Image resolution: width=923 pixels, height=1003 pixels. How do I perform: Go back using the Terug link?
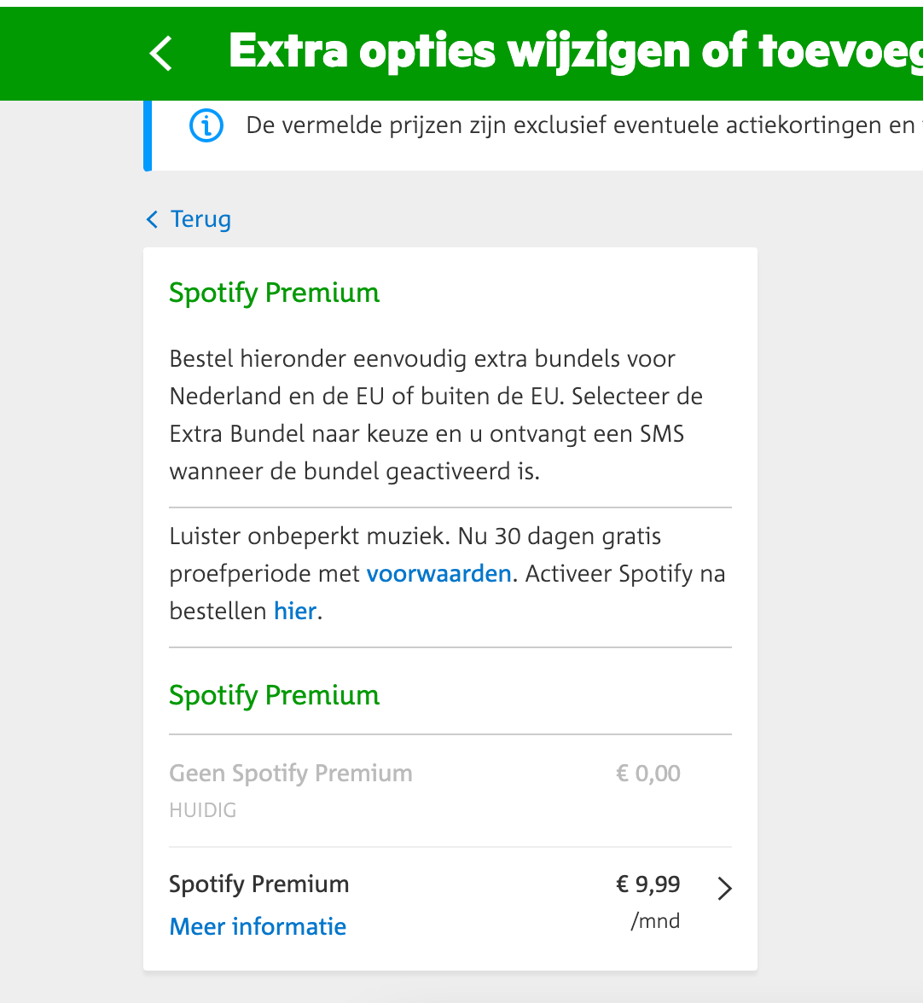(200, 218)
